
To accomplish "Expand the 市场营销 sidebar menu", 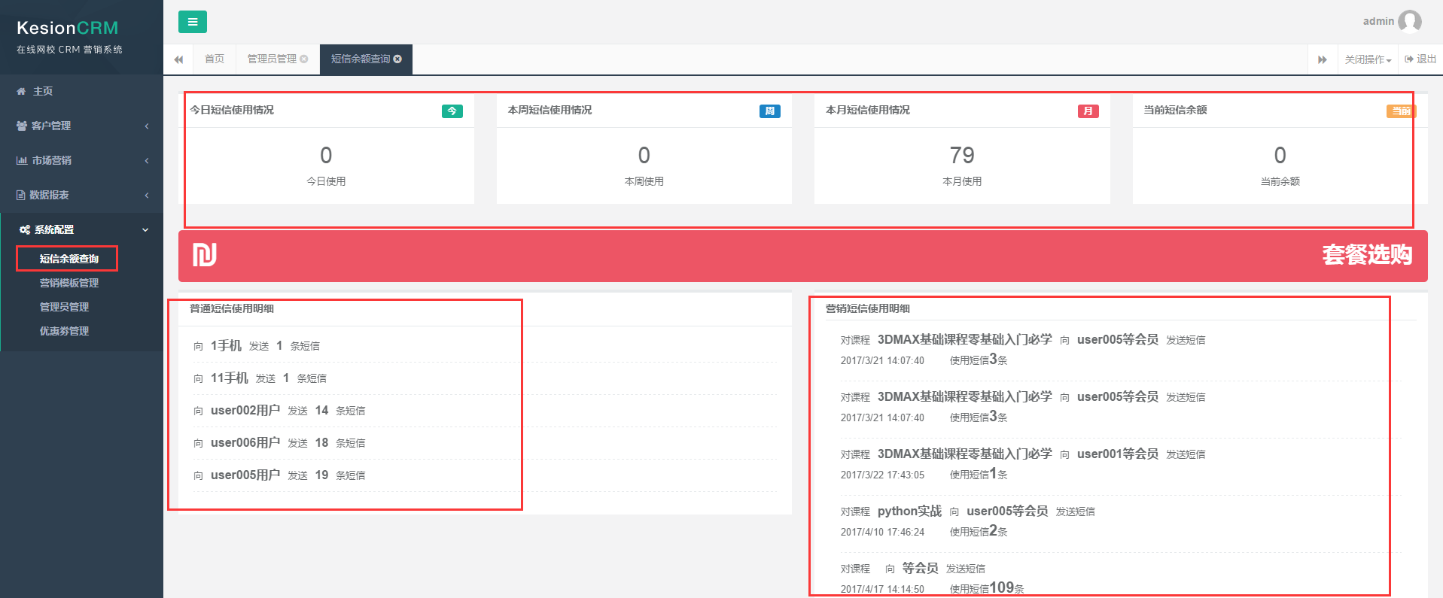I will point(81,160).
